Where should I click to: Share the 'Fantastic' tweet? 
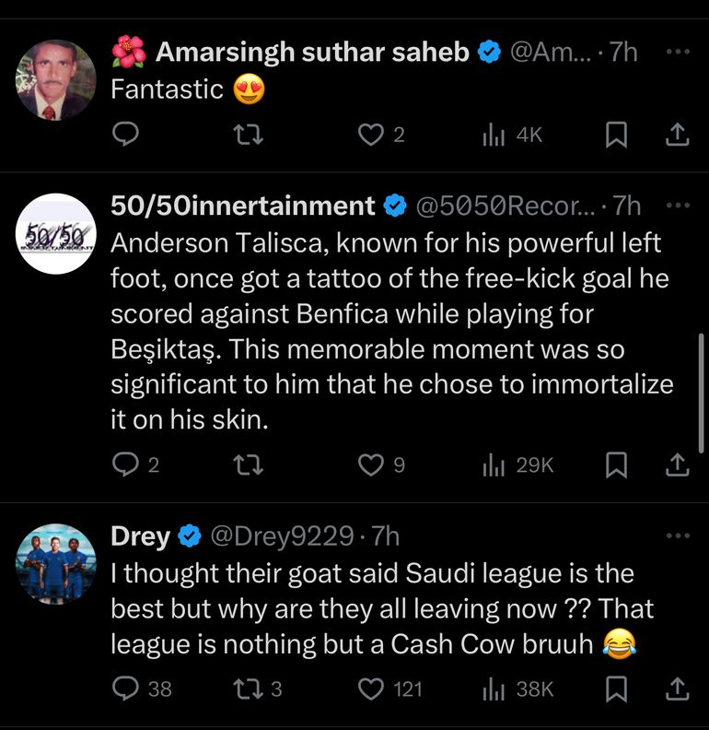[x=677, y=135]
